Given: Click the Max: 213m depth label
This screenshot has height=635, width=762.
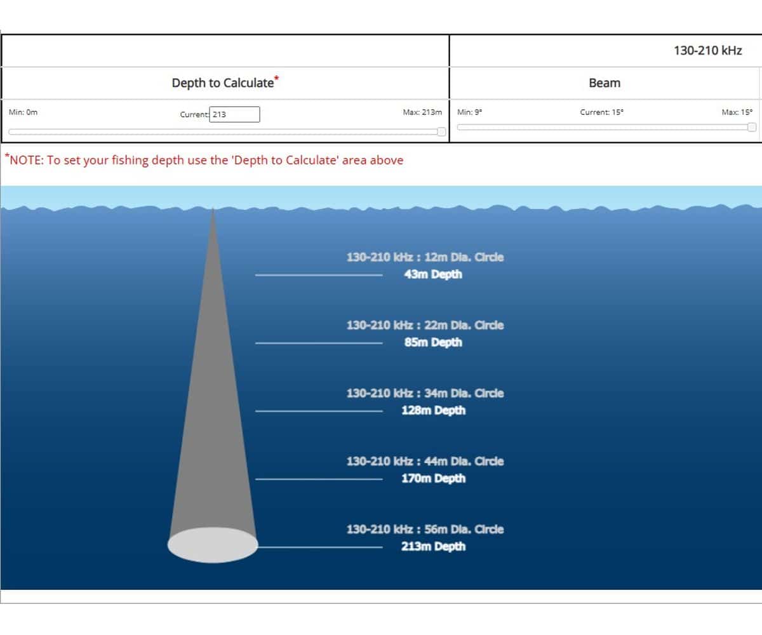Looking at the screenshot, I should (x=422, y=112).
